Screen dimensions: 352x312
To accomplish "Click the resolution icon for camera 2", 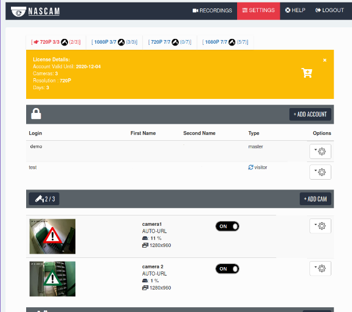I will [145, 288].
